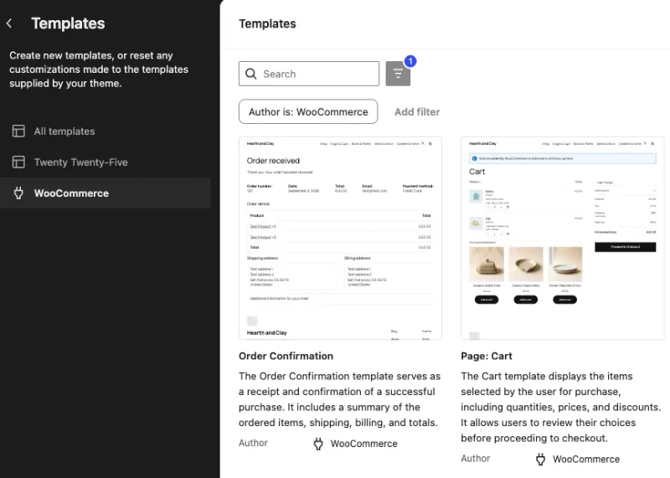Click the 'Create new templates' description text
Screen dimensions: 670x478
tap(99, 69)
